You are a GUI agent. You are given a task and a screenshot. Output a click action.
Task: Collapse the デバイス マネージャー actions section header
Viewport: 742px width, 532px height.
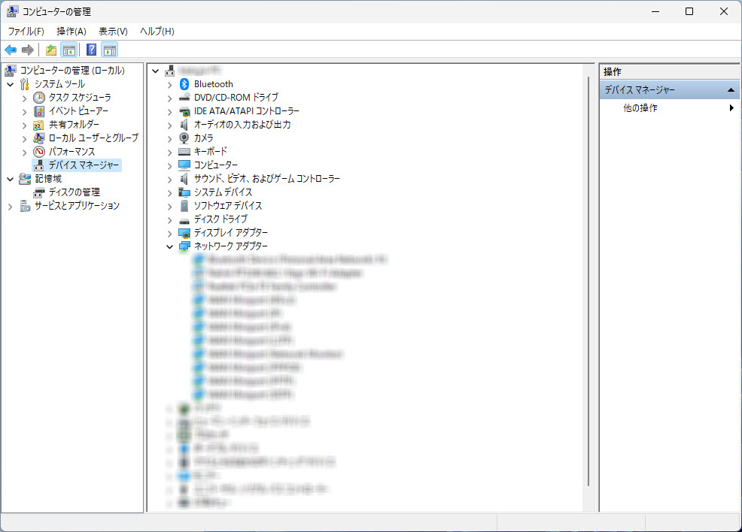(x=731, y=90)
